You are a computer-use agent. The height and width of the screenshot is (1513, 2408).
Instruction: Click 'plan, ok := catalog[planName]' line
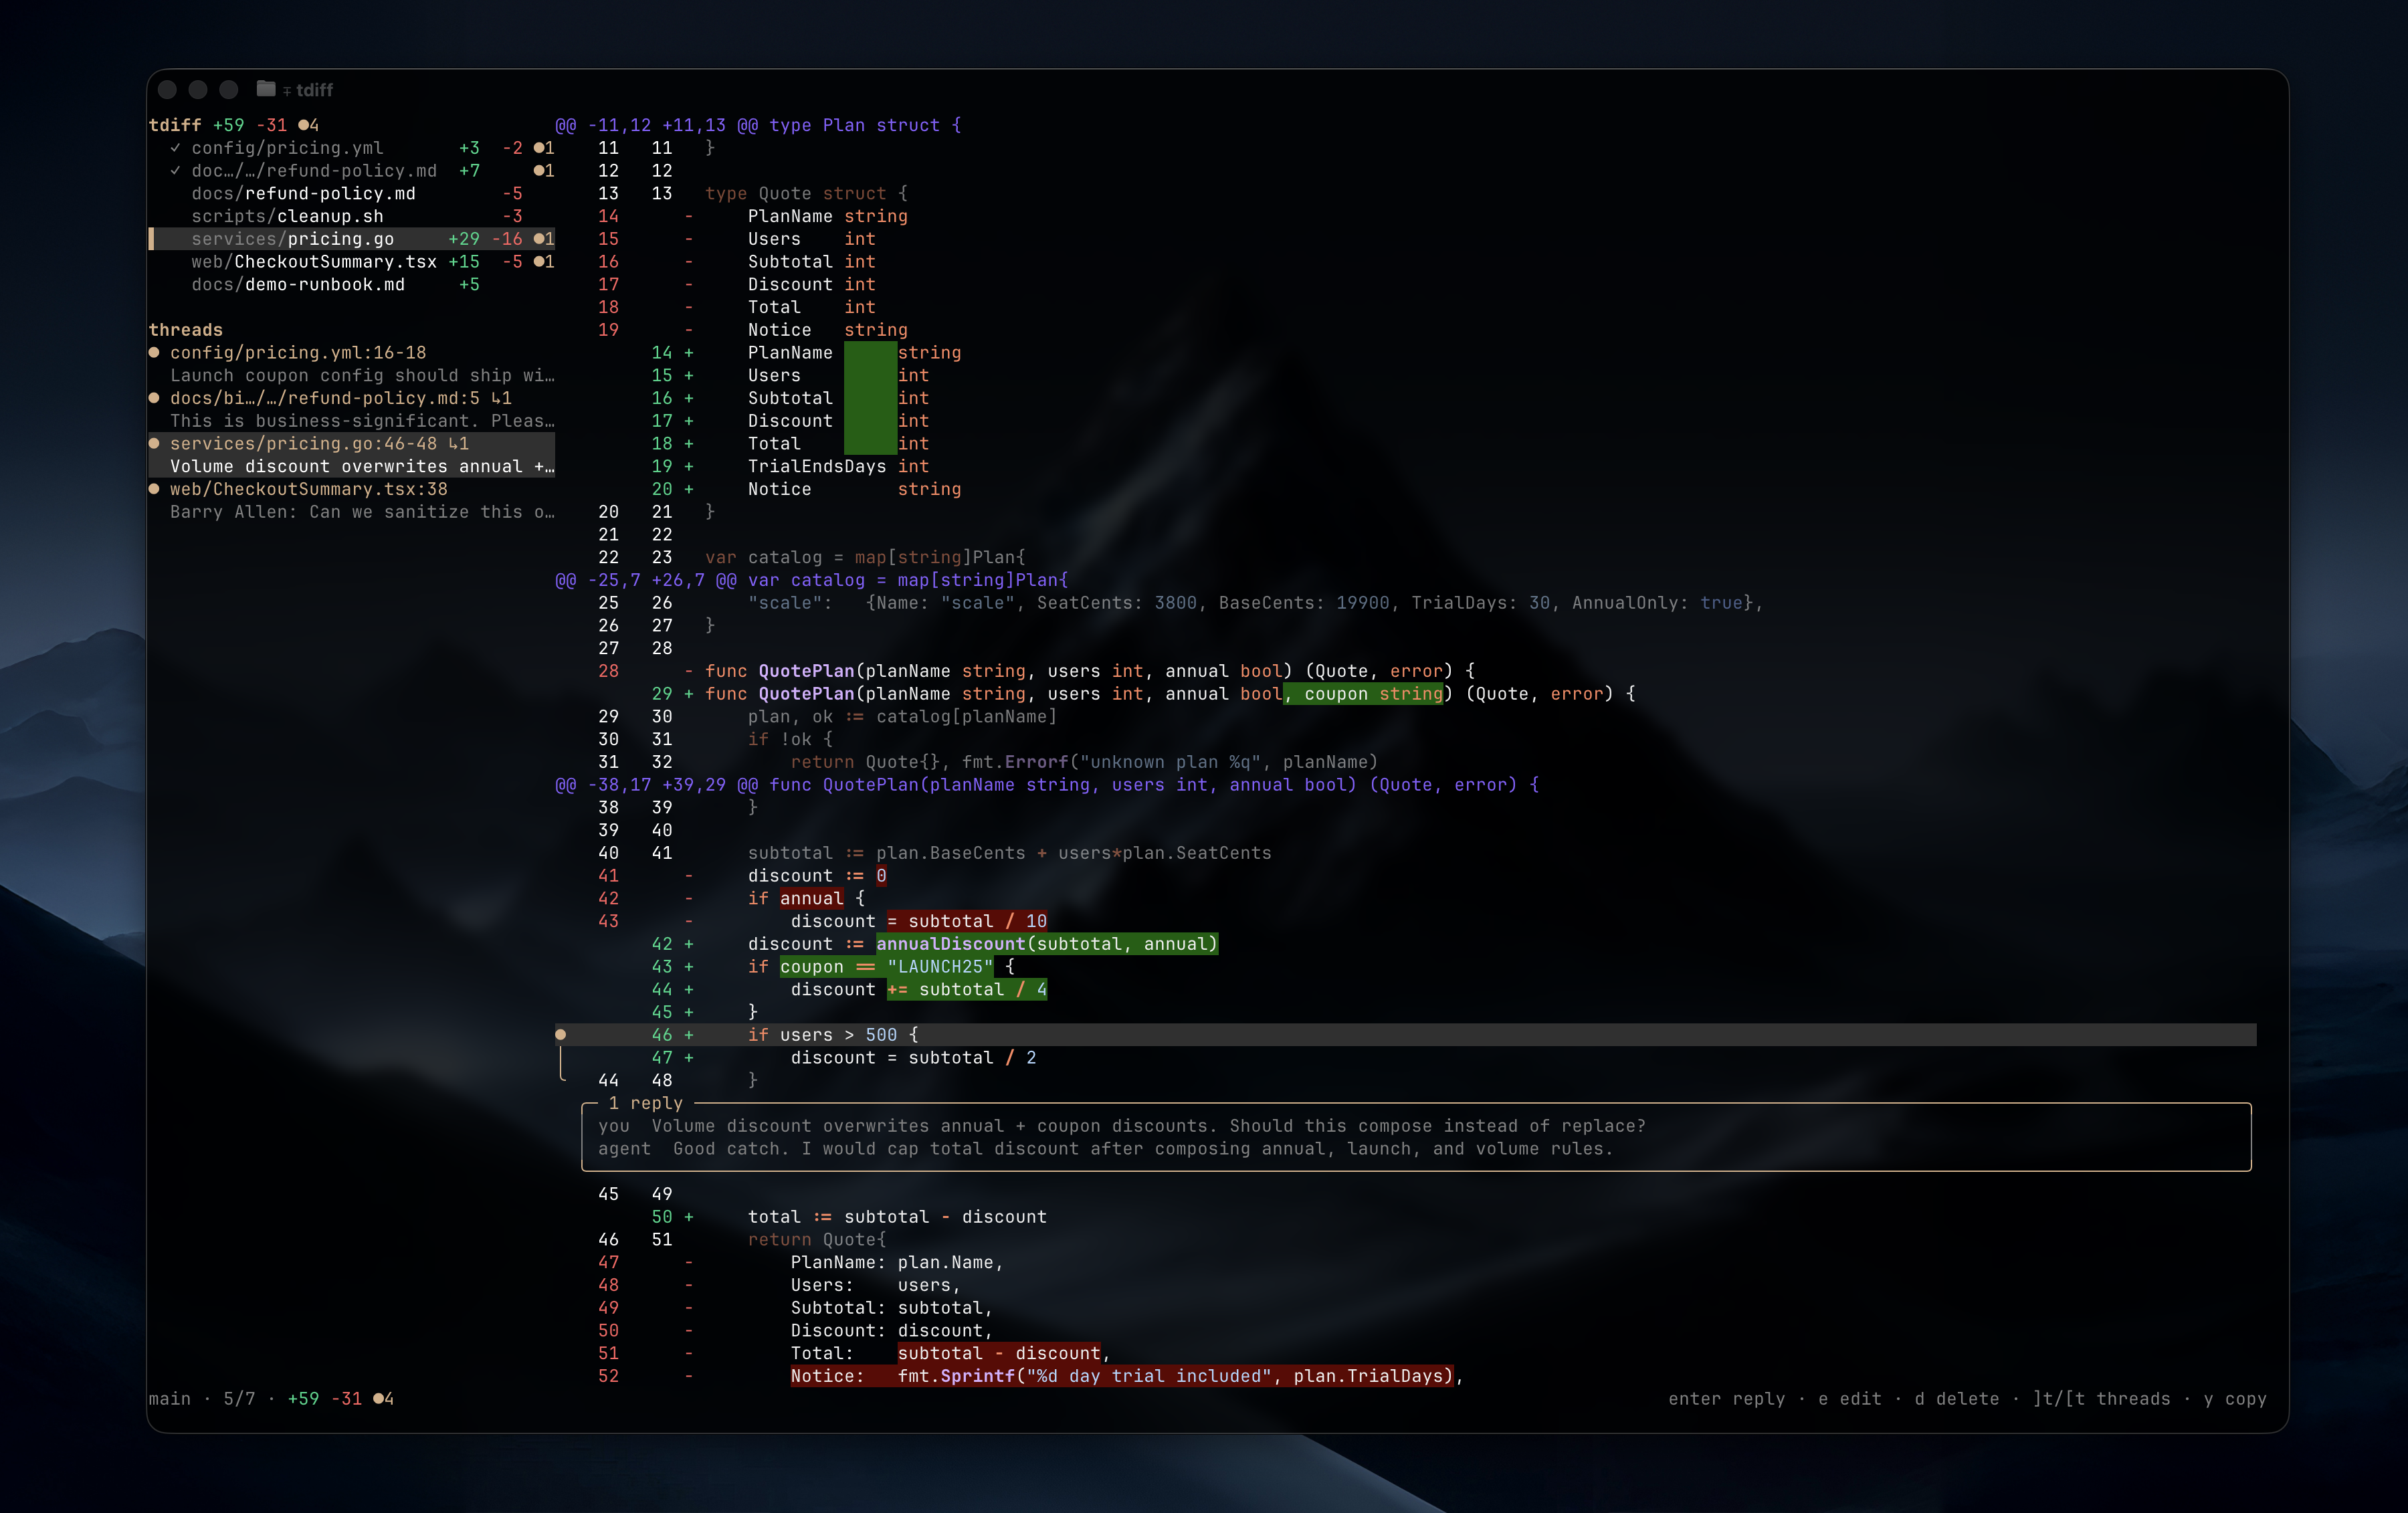902,717
